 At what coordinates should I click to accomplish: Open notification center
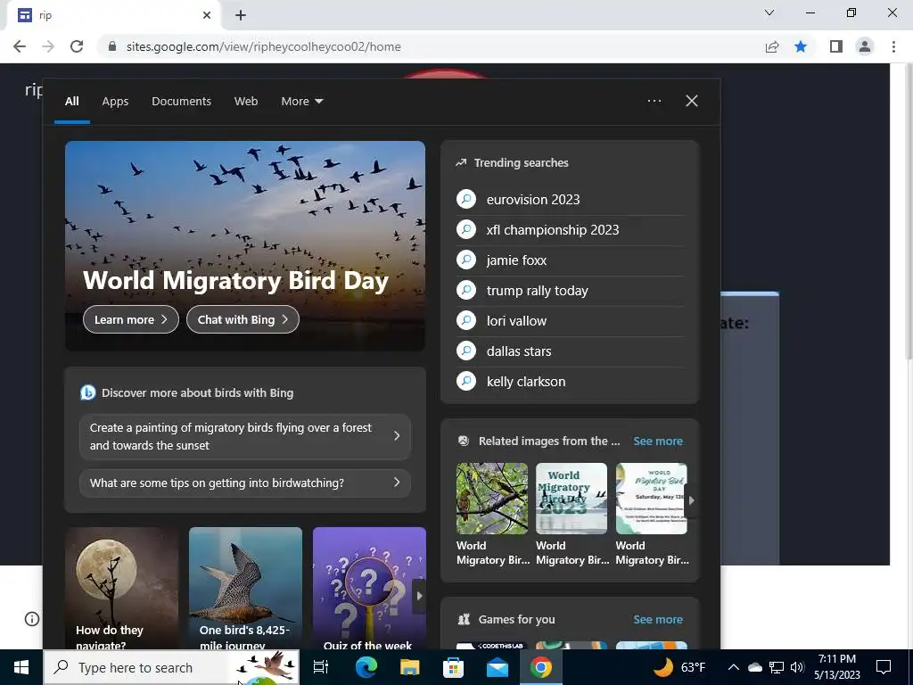pos(884,667)
